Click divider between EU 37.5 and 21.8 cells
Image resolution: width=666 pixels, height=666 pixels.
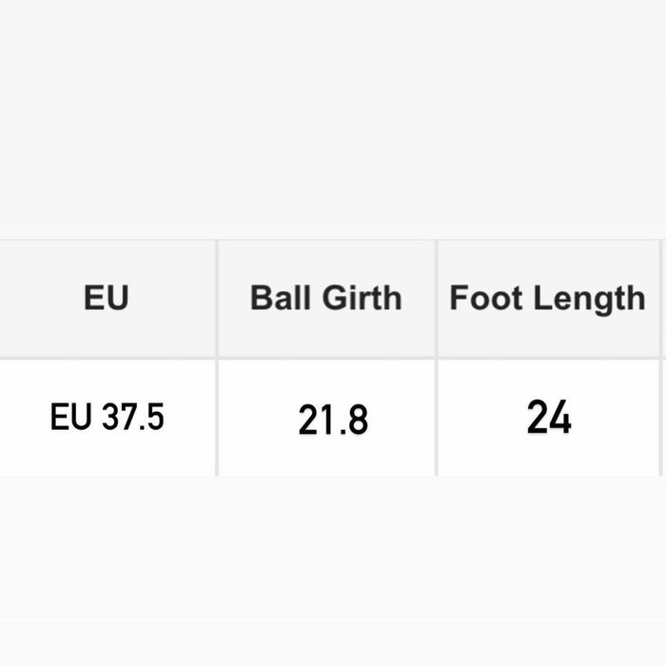pos(217,418)
